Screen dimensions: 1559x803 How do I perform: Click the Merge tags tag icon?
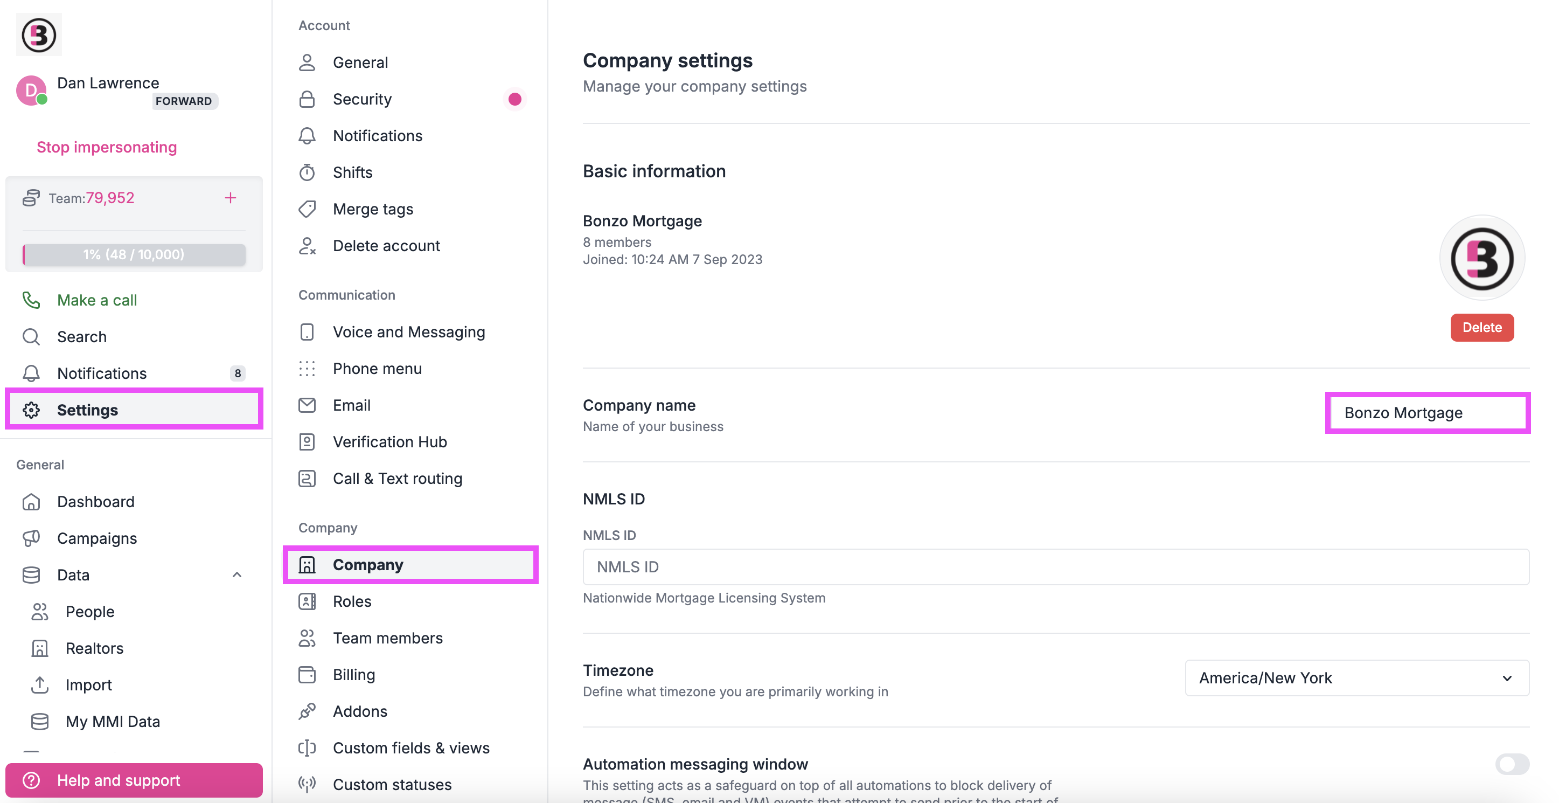(307, 209)
